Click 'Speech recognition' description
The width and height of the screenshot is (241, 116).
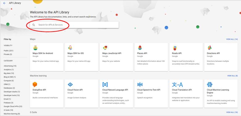point(145,98)
